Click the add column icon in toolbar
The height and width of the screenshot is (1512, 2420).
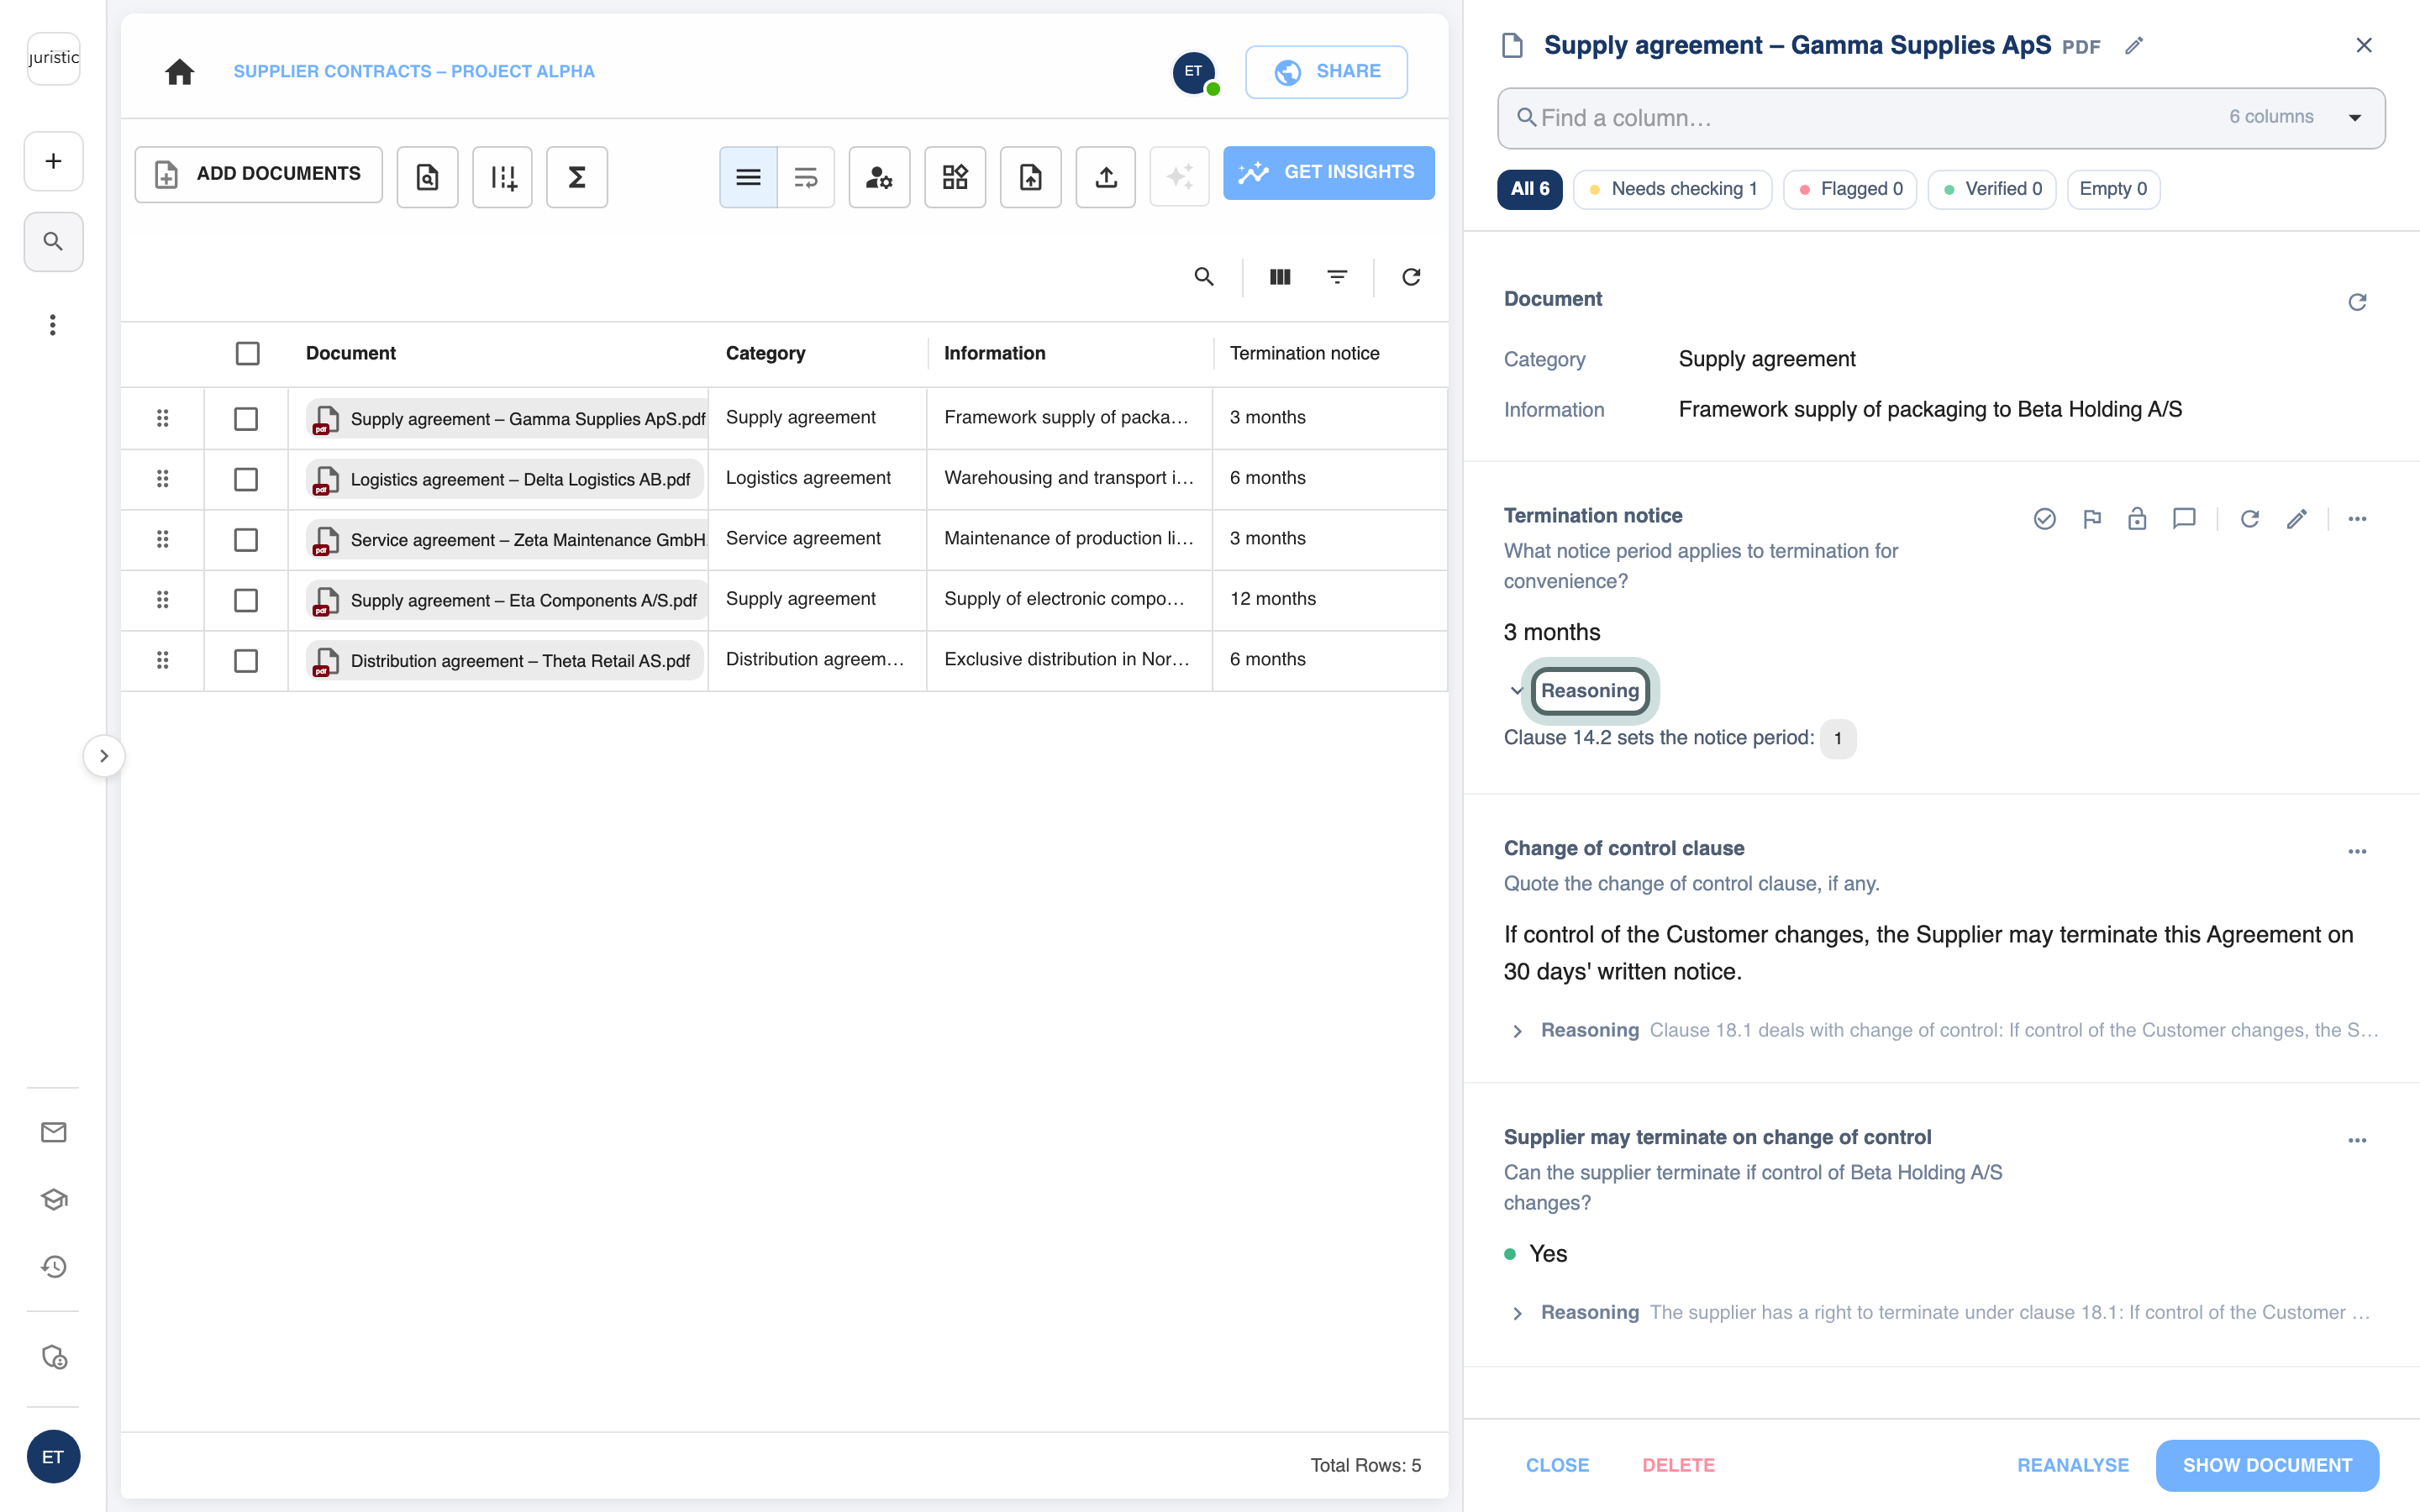503,177
